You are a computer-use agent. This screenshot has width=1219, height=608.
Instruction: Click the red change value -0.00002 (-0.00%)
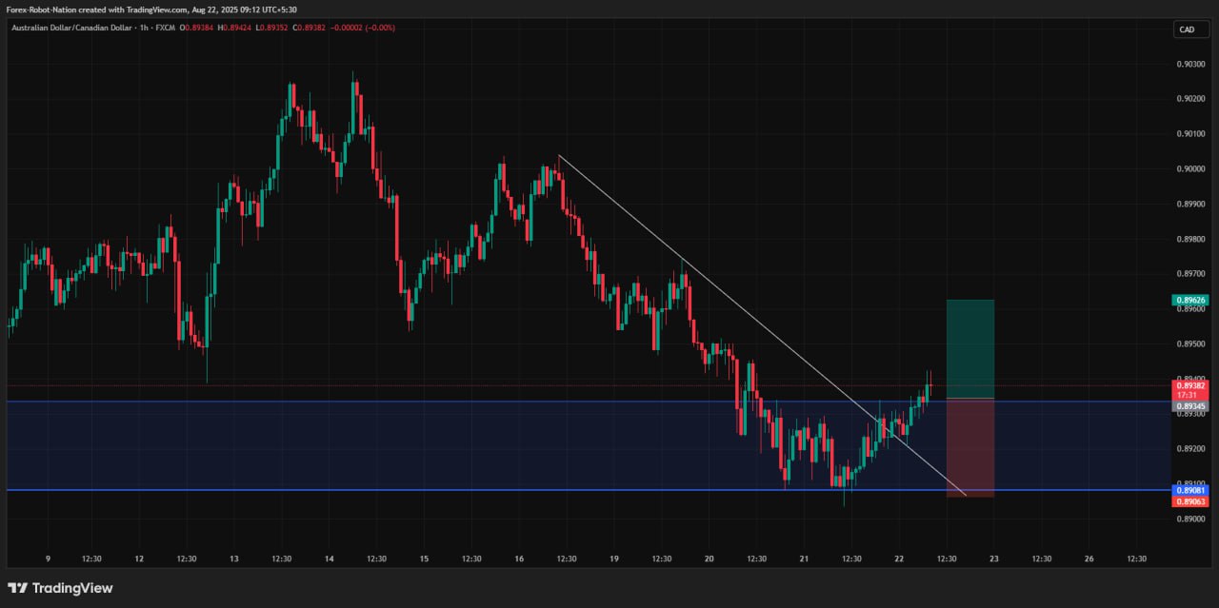click(362, 28)
